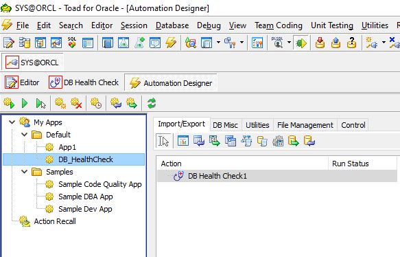400x257 pixels.
Task: Click gear with blue arrow import icon
Action: [x=116, y=104]
